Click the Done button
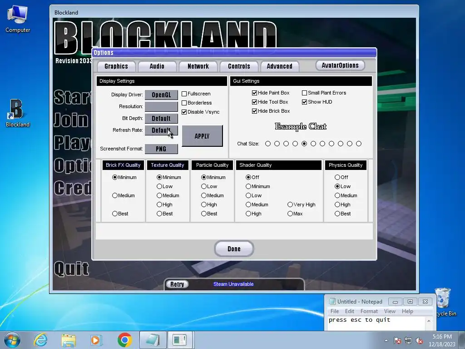The image size is (465, 349). click(x=234, y=249)
